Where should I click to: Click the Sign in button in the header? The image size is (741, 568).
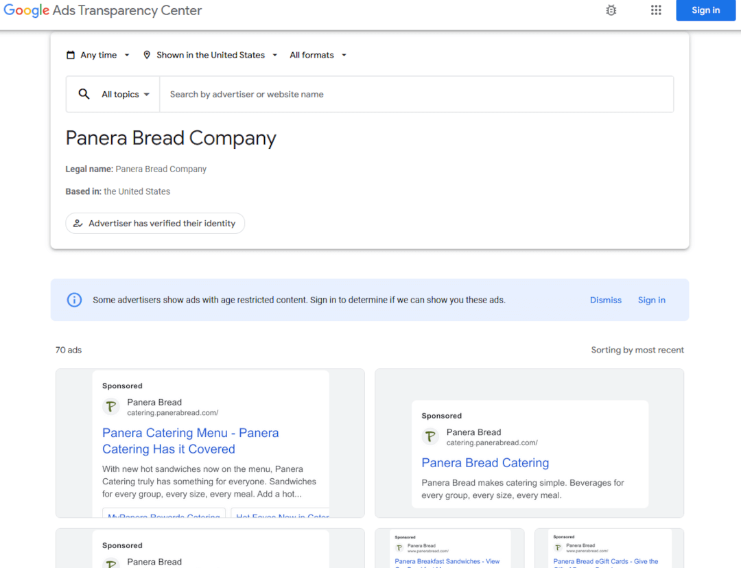point(705,10)
